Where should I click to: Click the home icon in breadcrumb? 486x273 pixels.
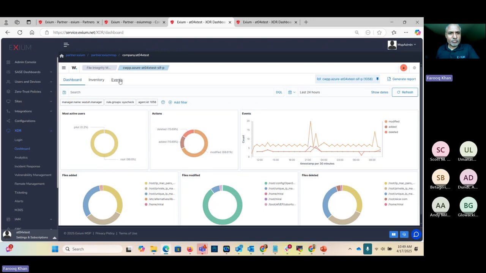(62, 55)
